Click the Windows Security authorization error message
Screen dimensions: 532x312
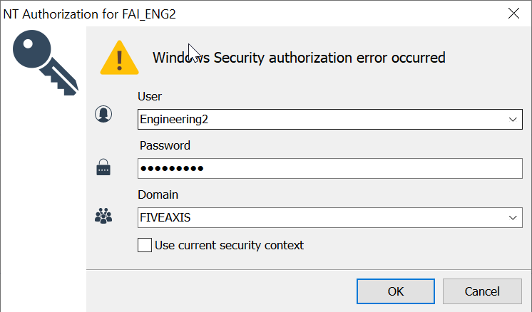[299, 58]
